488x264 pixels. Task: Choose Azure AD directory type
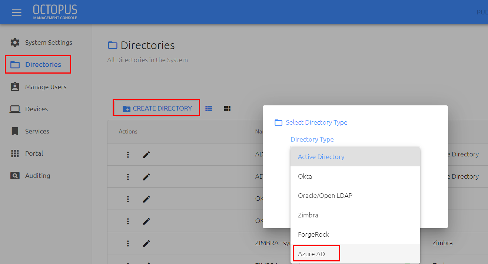[355, 254]
